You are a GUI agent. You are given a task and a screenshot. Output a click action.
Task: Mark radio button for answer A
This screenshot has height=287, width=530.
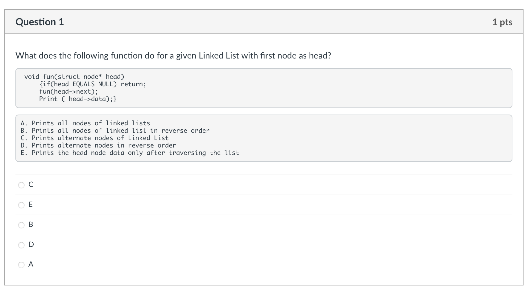pos(21,265)
